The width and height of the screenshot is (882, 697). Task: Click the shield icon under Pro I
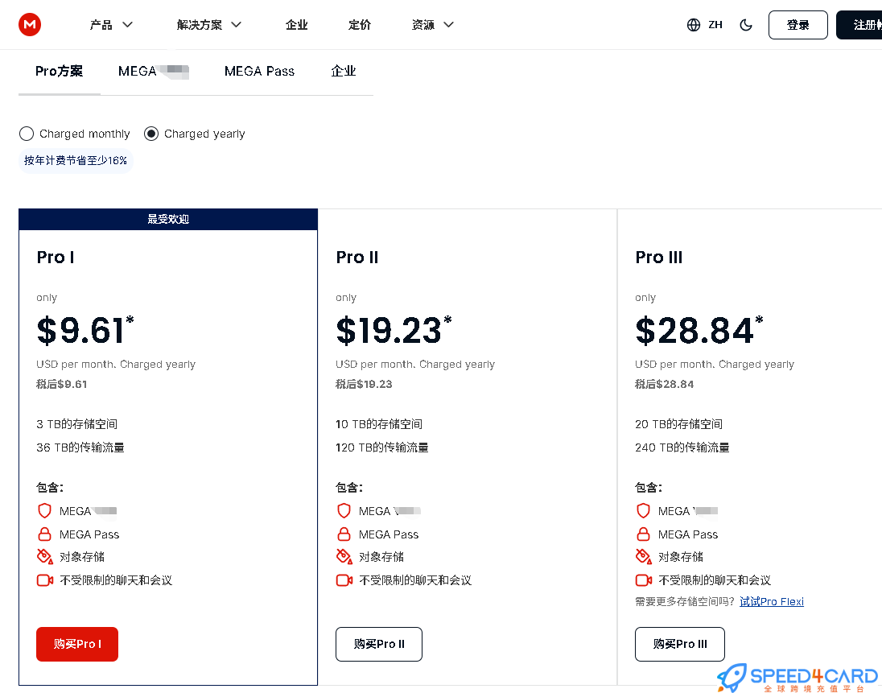(45, 511)
